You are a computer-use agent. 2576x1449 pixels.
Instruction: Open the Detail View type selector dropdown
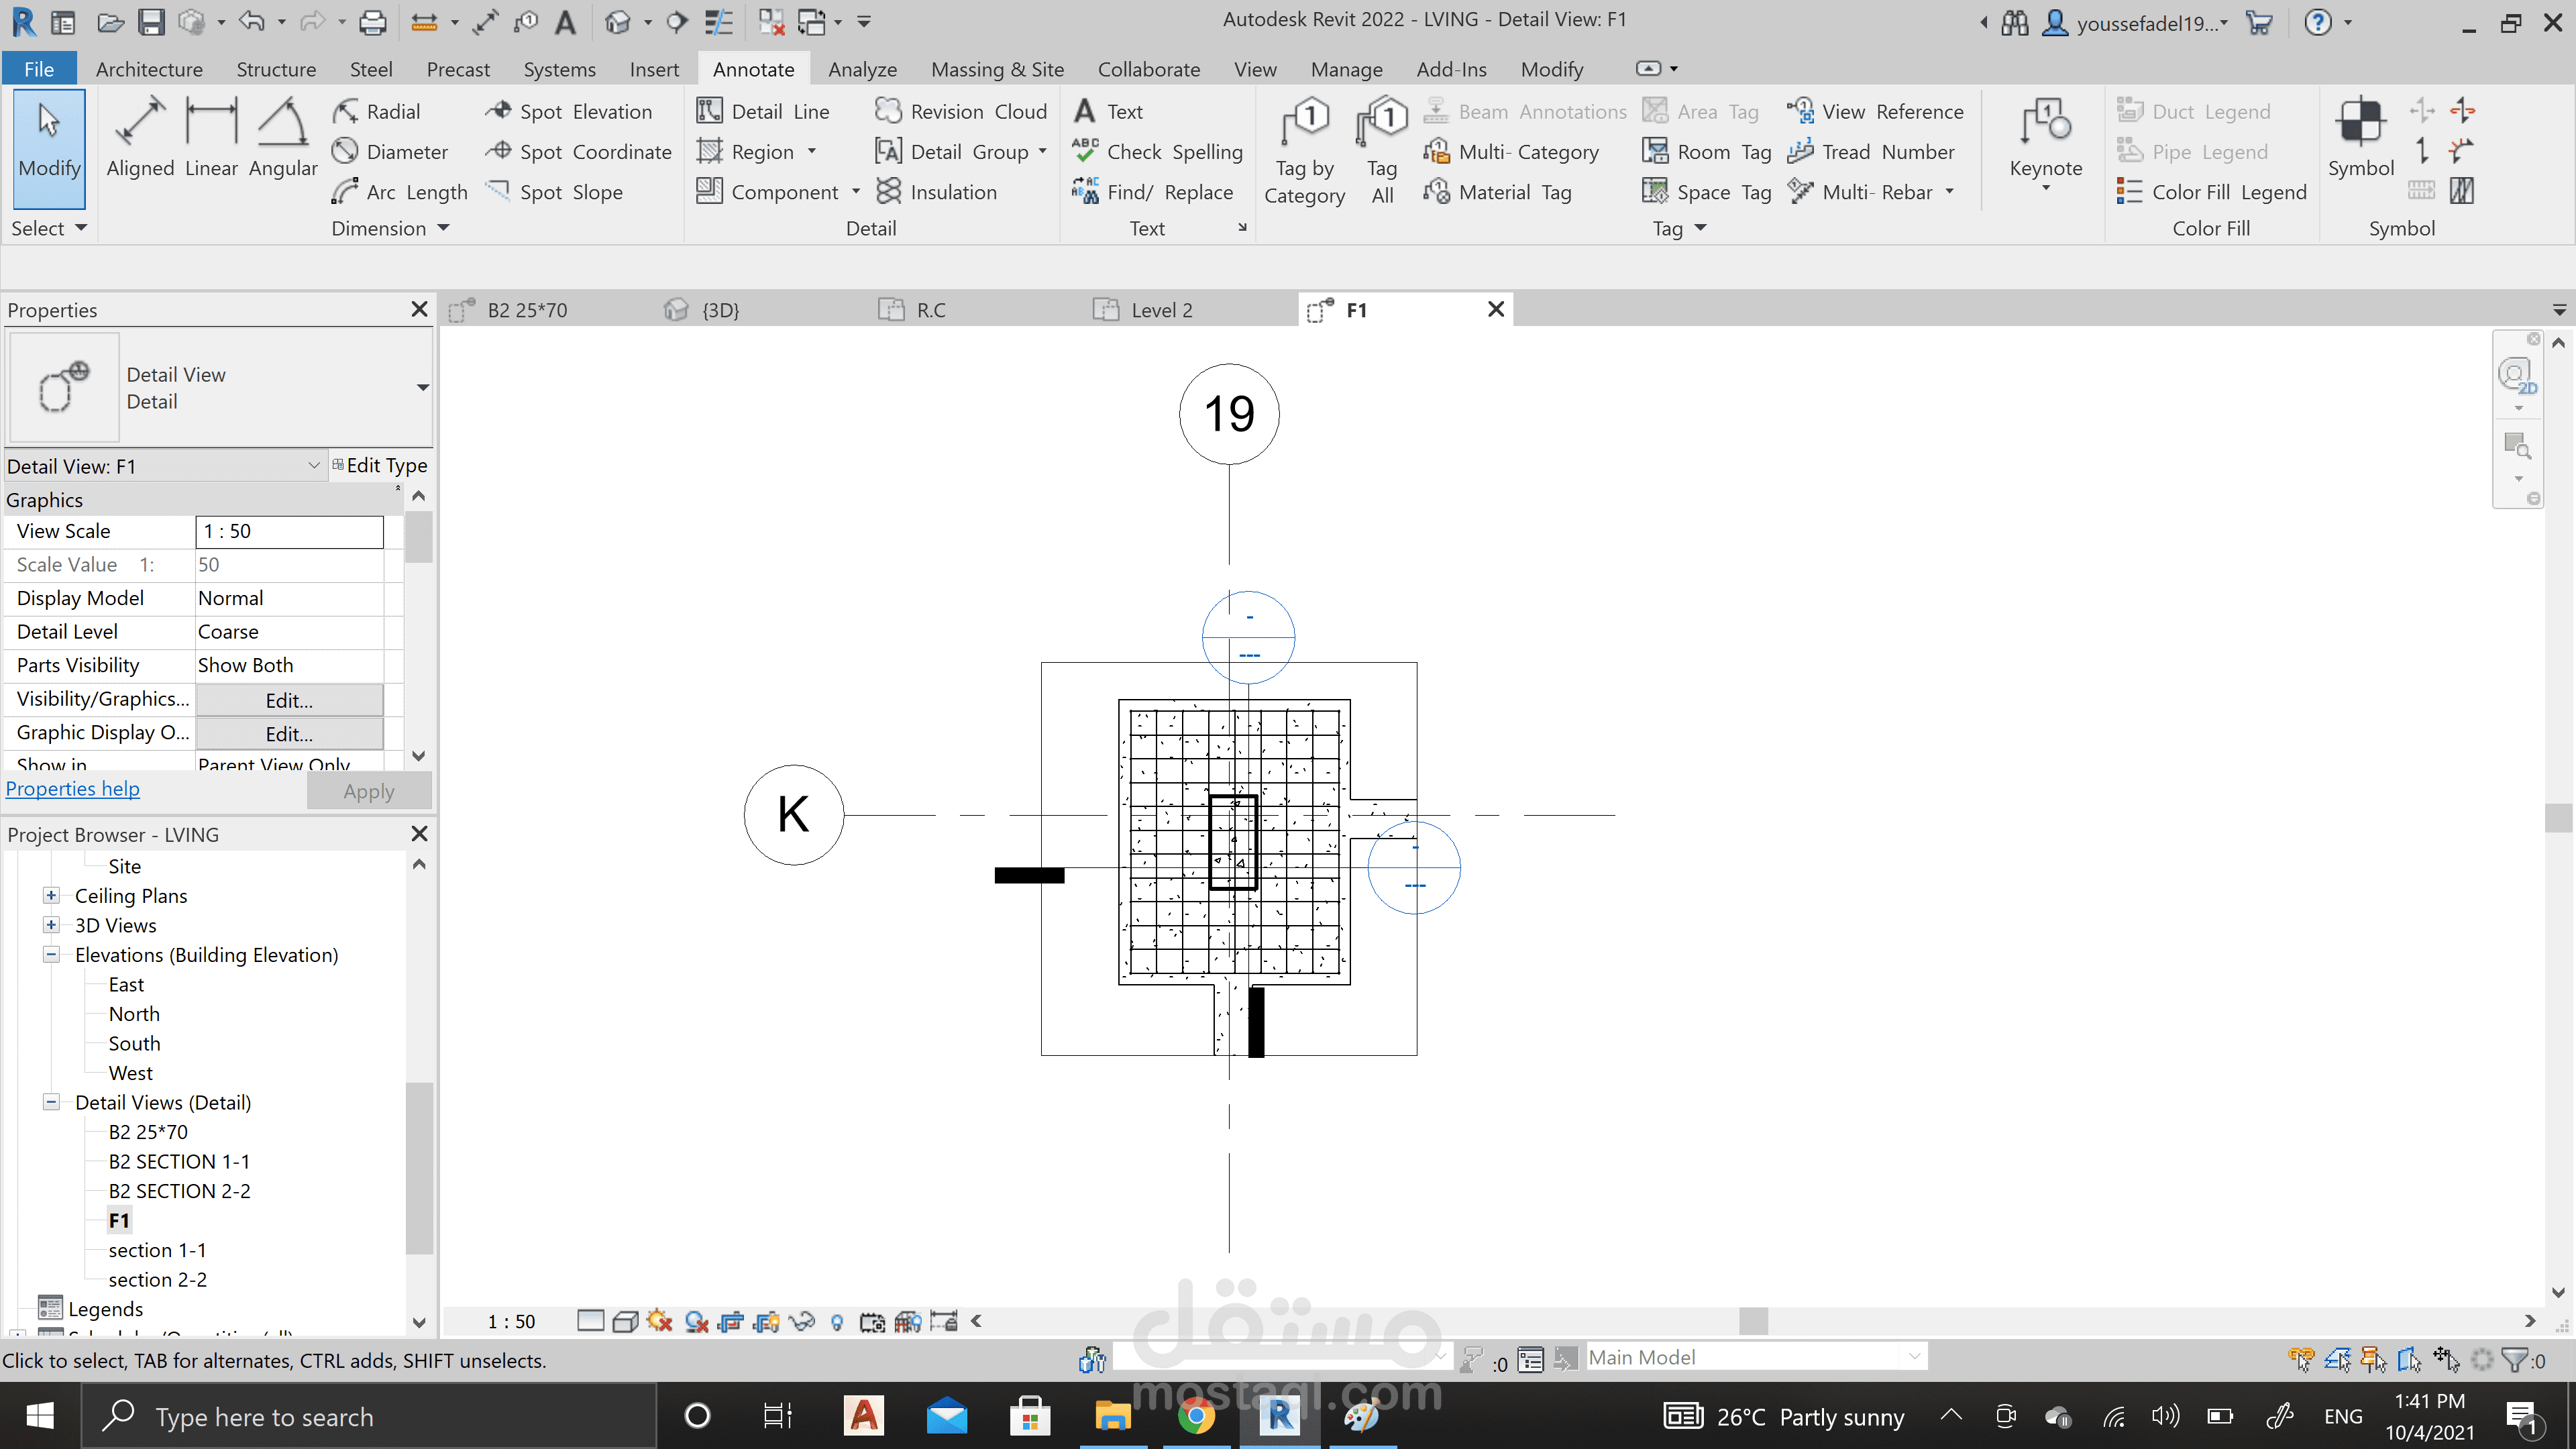422,387
